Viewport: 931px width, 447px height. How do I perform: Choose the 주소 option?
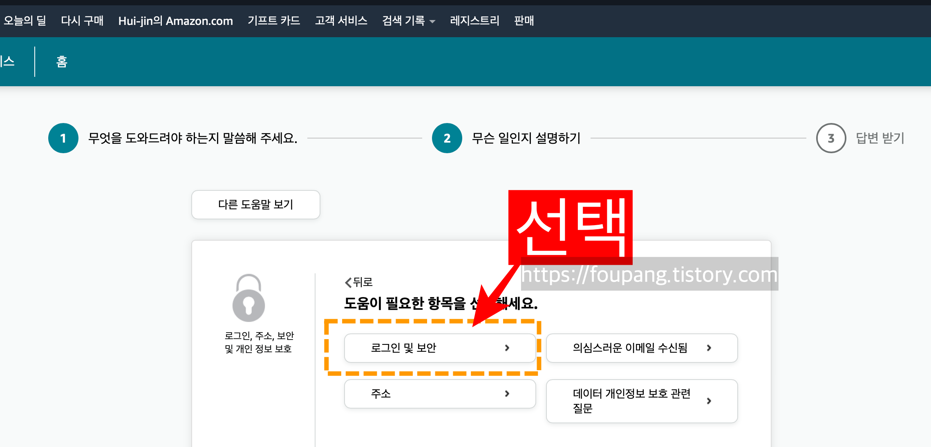click(440, 394)
